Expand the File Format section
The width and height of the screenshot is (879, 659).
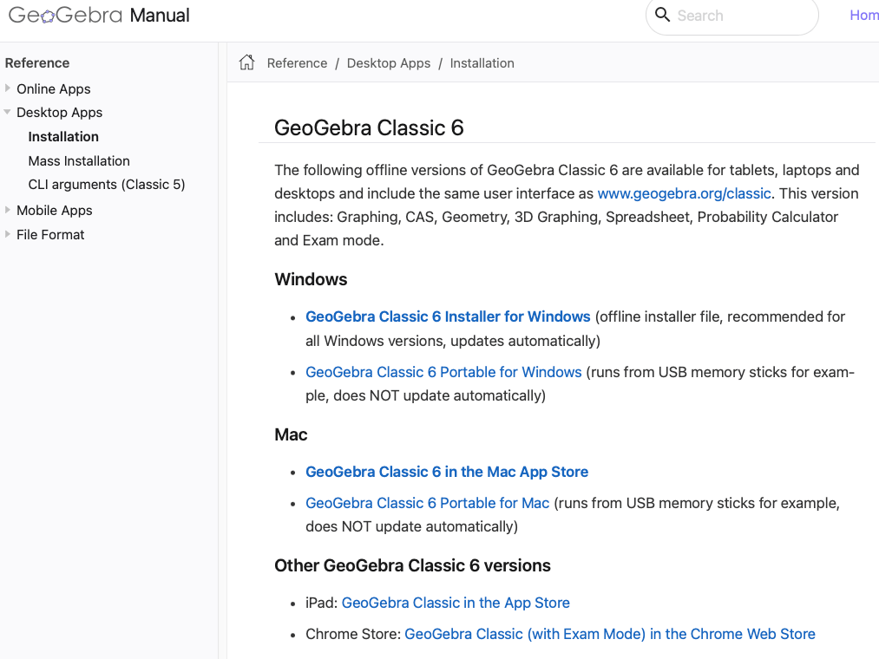tap(8, 234)
